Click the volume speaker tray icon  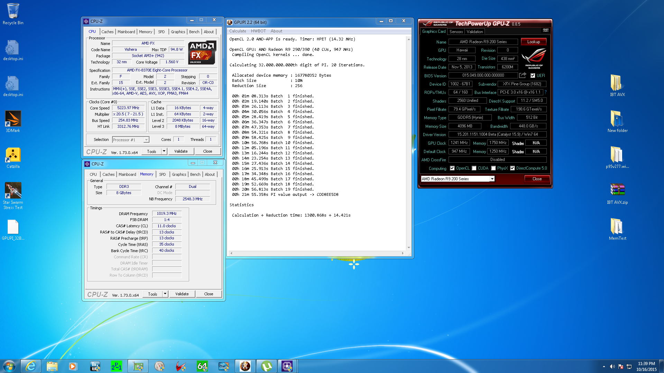612,366
